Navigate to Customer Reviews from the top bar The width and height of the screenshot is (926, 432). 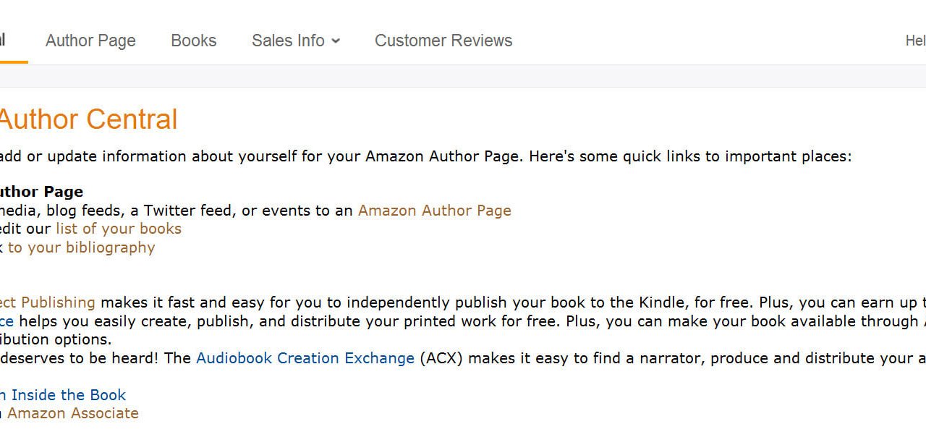click(x=443, y=41)
